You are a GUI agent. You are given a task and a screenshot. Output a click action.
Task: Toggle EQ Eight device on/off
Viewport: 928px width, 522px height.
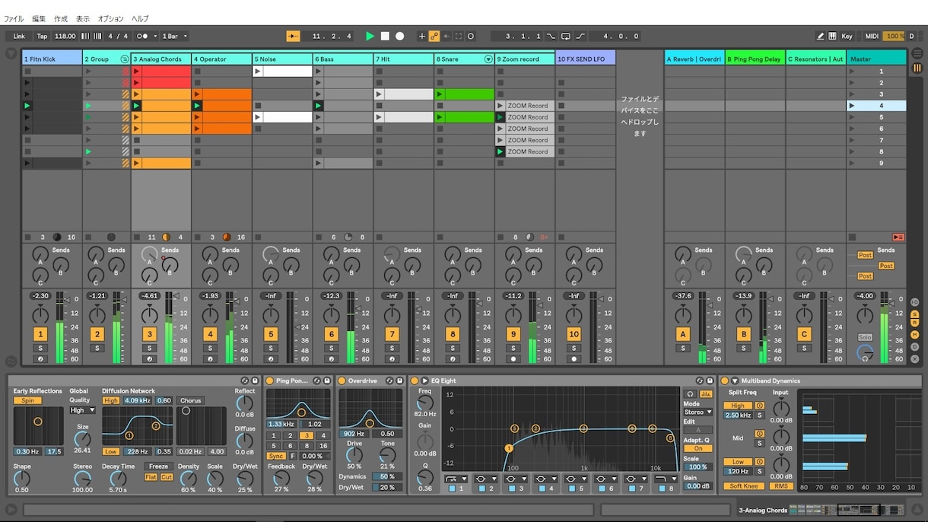click(415, 380)
